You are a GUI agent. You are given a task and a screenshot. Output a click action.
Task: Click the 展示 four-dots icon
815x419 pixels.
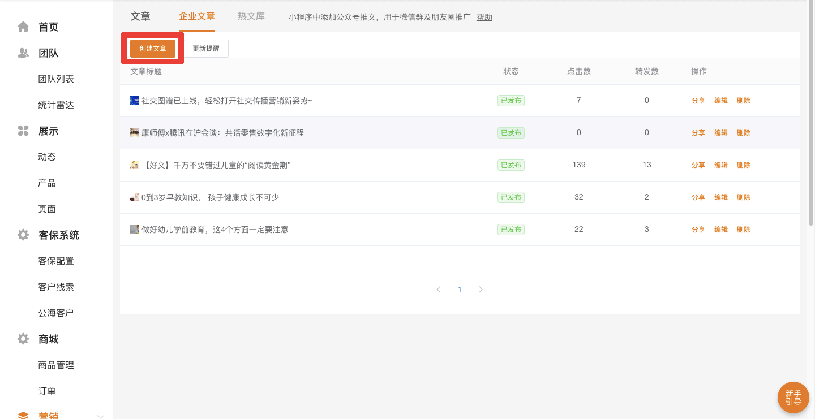pos(23,131)
